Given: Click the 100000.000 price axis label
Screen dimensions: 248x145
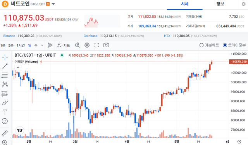Looking at the screenshot, I should pos(239,82).
